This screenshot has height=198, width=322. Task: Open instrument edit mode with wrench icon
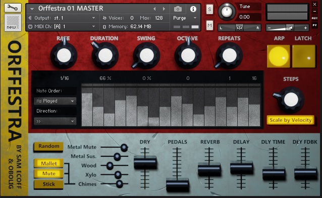click(x=13, y=8)
